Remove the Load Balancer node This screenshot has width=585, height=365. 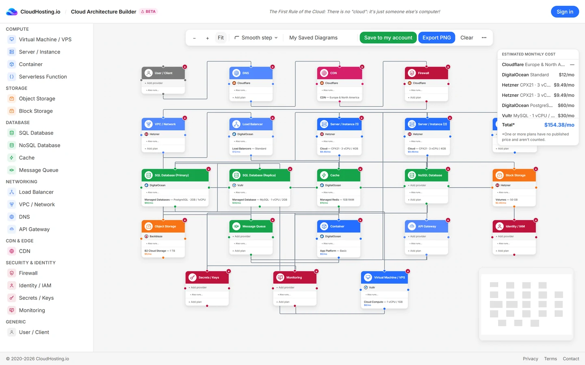(x=273, y=118)
